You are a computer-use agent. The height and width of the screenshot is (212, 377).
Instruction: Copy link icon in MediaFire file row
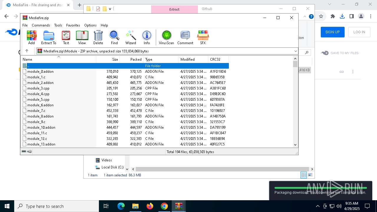342,72
